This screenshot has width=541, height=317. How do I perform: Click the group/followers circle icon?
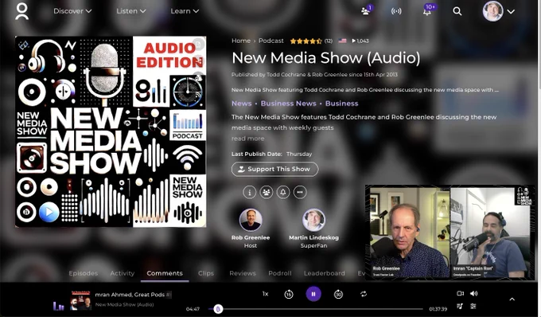pyautogui.click(x=266, y=192)
